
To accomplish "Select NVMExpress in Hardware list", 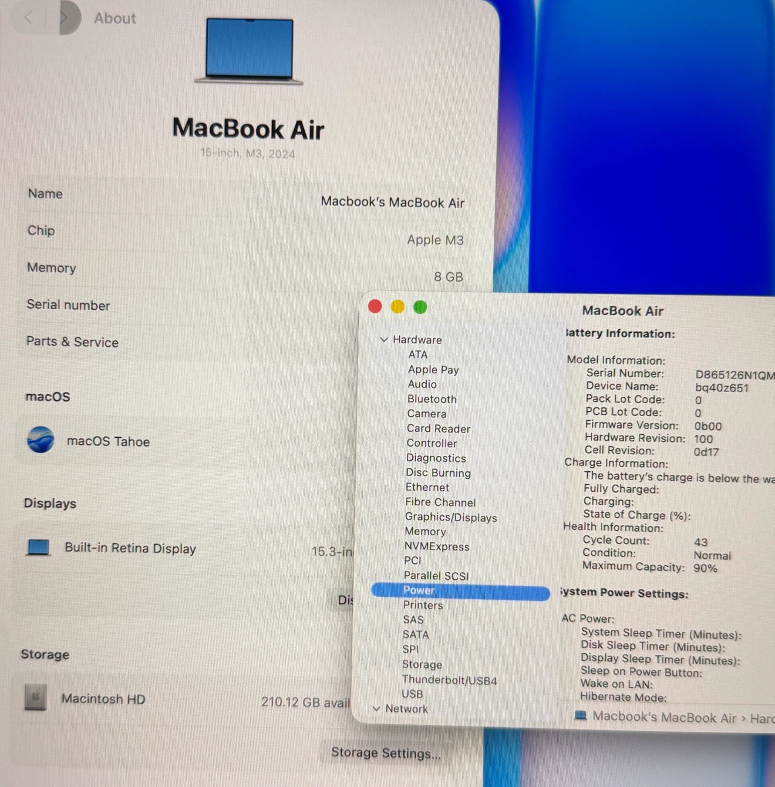I will (x=437, y=546).
